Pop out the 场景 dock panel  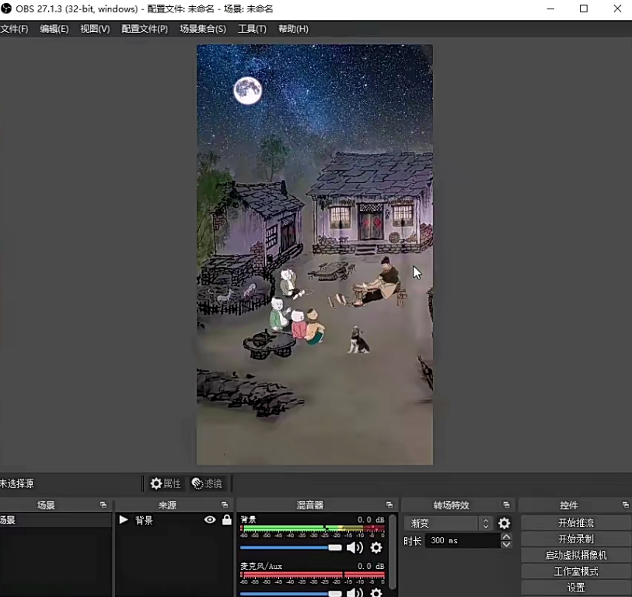coord(103,505)
